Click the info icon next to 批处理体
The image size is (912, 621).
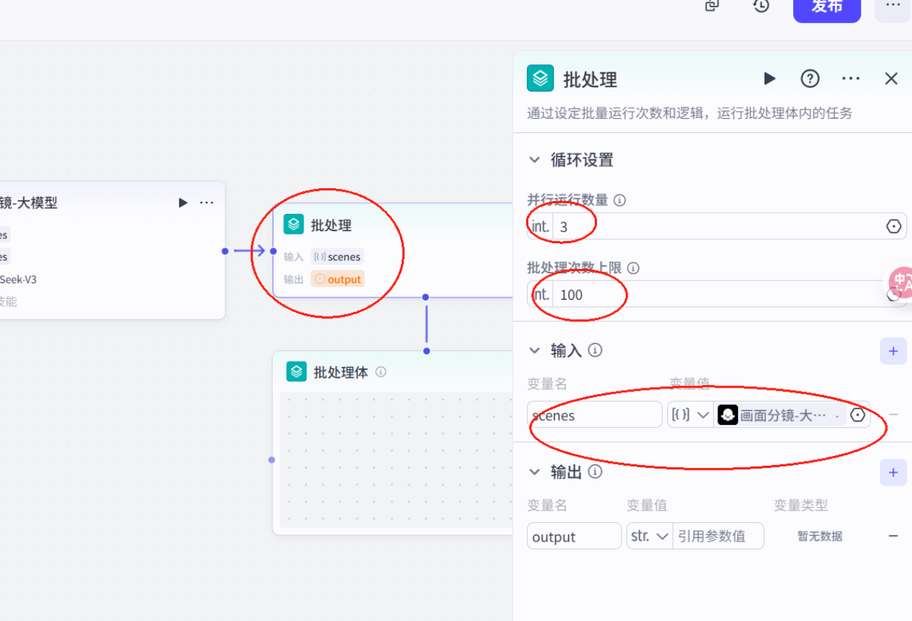click(380, 371)
